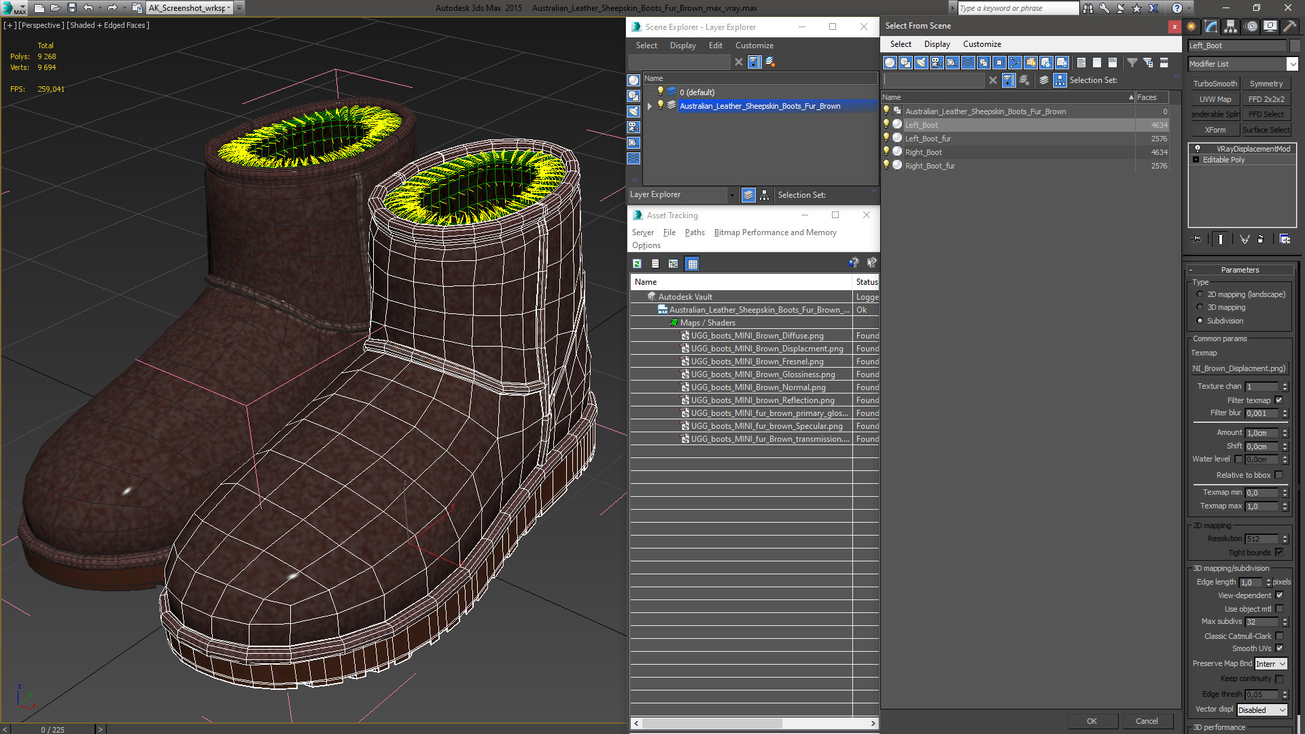The width and height of the screenshot is (1305, 734).
Task: Click Invert Selection icon in Select From Scene
Action: 1113,63
